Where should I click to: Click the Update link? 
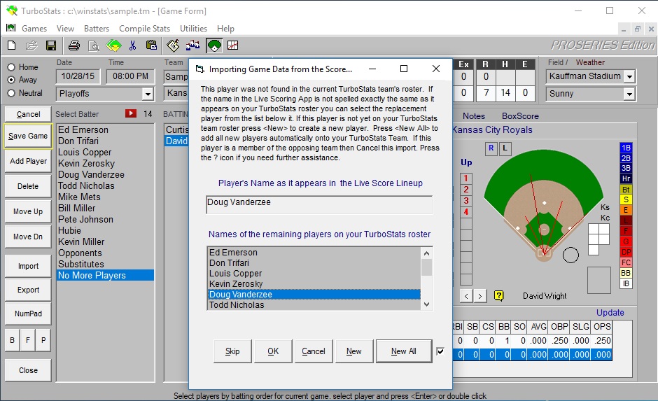(610, 313)
